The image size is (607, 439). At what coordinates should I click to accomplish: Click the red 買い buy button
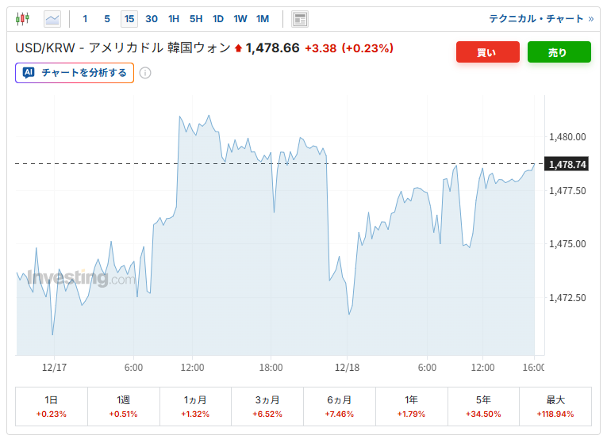(x=487, y=52)
